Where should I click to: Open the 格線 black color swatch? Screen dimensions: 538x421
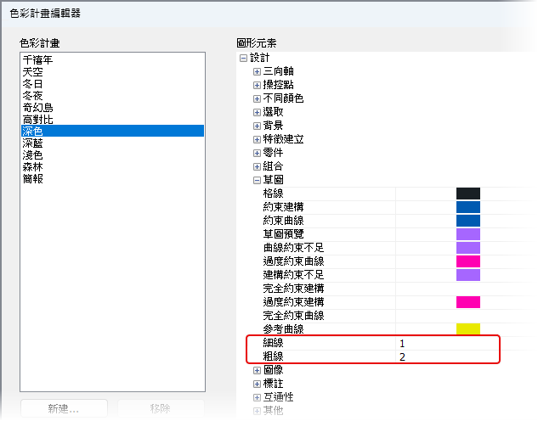(468, 194)
